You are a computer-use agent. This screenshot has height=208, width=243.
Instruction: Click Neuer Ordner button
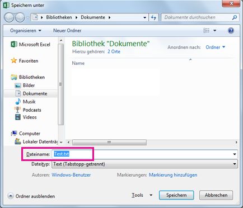(67, 30)
